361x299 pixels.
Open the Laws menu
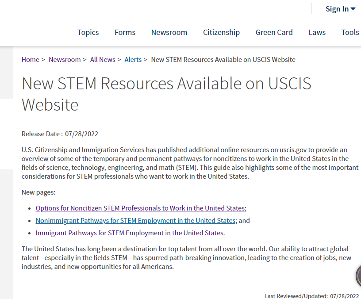click(x=317, y=32)
